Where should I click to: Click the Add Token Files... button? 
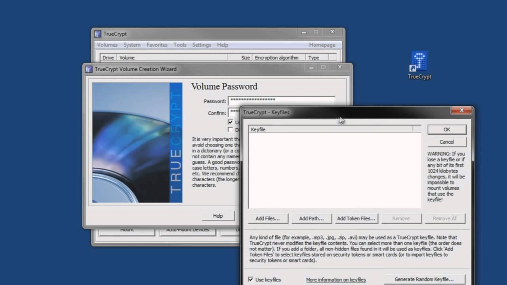(x=356, y=218)
